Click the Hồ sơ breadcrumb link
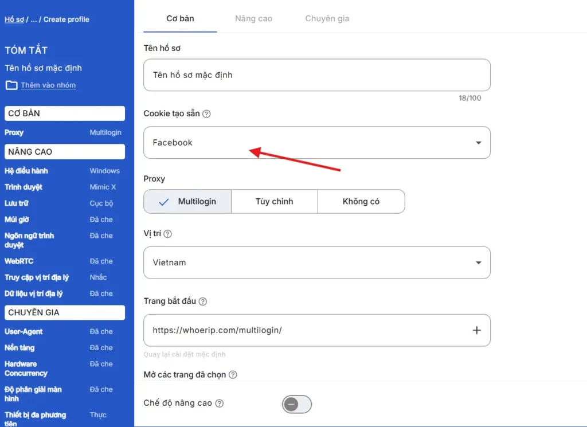The width and height of the screenshot is (587, 427). [x=14, y=19]
